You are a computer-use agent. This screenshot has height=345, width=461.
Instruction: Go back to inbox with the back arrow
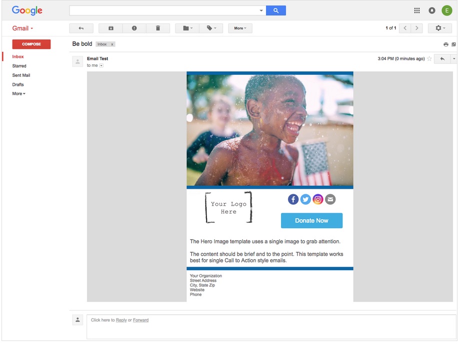click(x=81, y=28)
